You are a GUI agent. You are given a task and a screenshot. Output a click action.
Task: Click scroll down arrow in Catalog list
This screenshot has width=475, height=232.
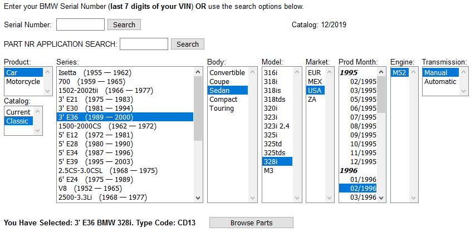(38, 131)
